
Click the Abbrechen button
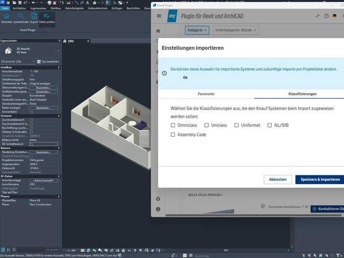[278, 179]
